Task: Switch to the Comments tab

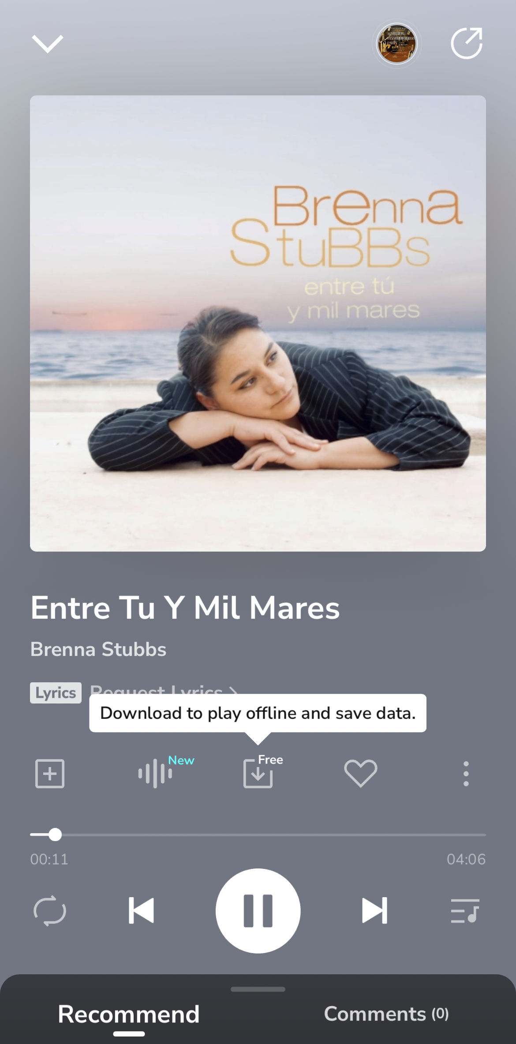Action: click(386, 1014)
